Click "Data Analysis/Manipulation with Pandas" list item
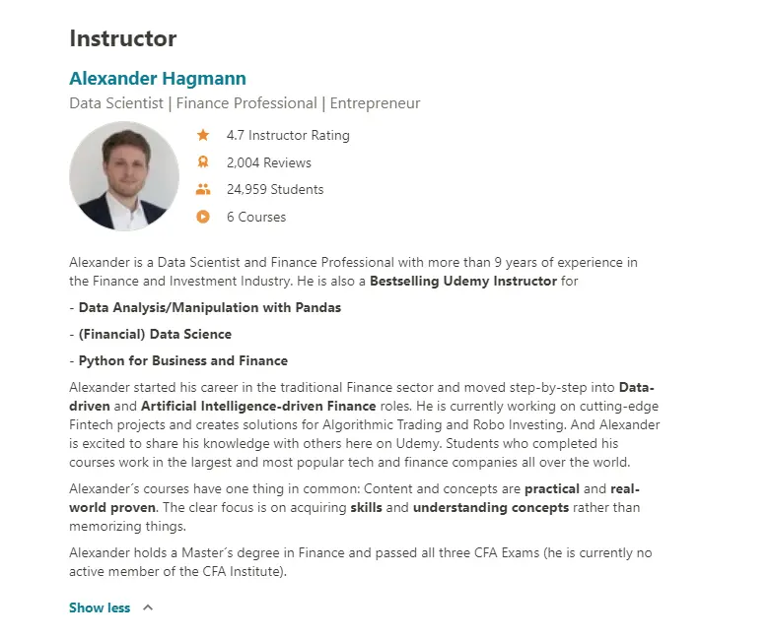 [x=210, y=307]
